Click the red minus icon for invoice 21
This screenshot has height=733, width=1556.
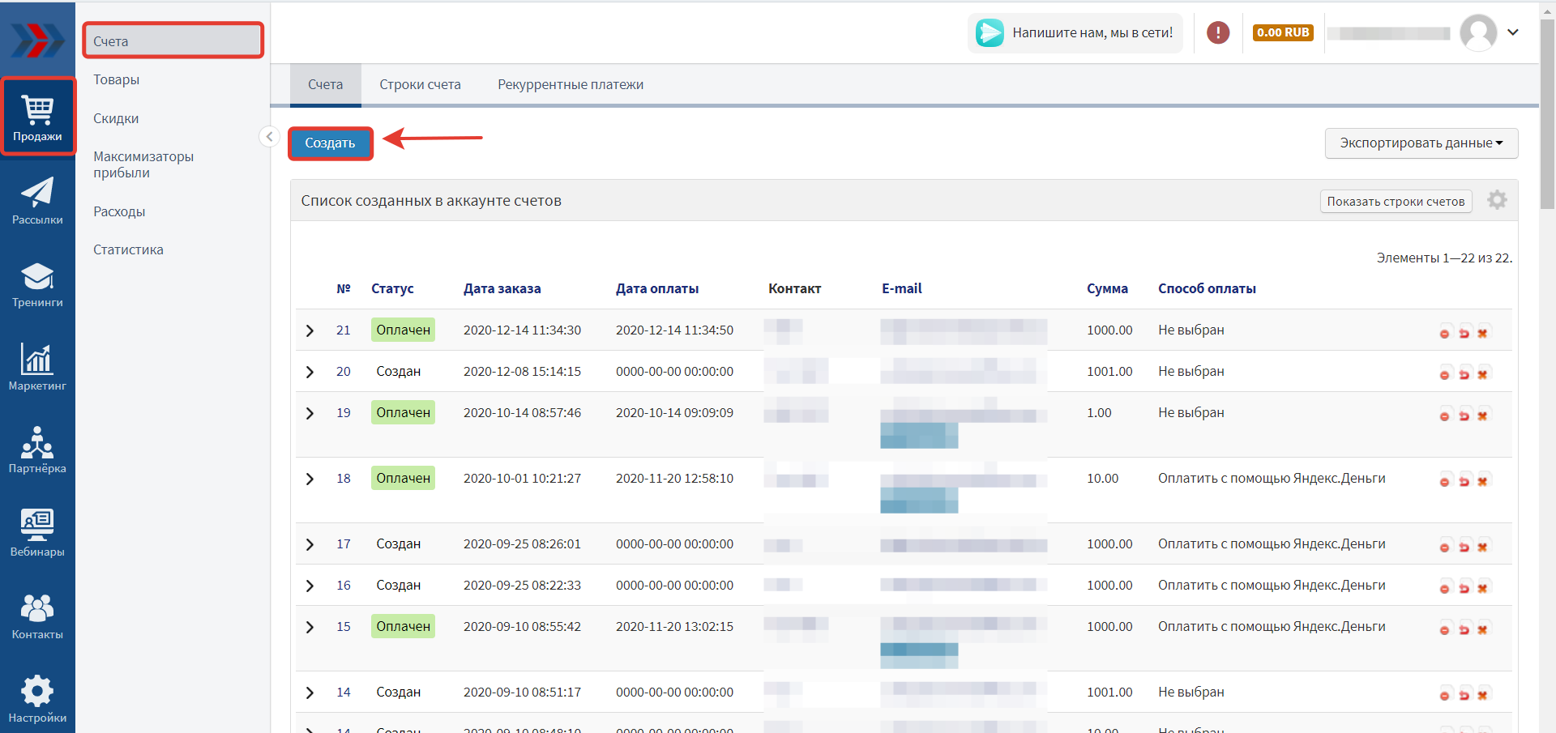click(x=1444, y=333)
